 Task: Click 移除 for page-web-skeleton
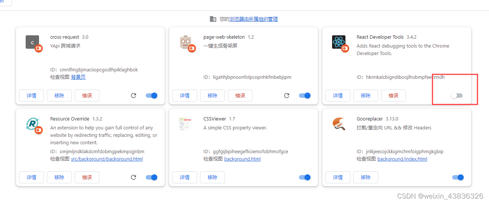(212, 96)
